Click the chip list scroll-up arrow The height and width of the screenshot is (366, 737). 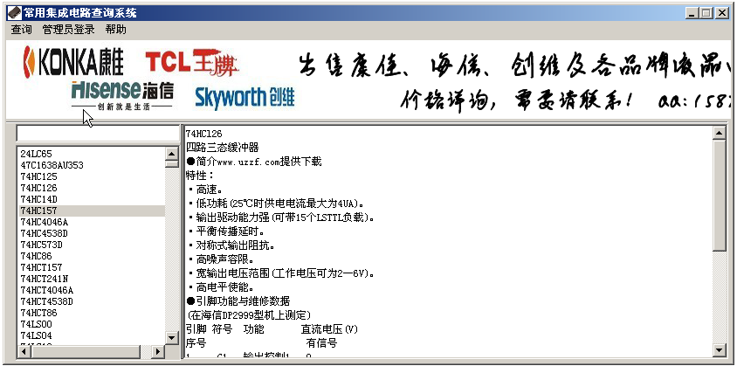pos(171,154)
